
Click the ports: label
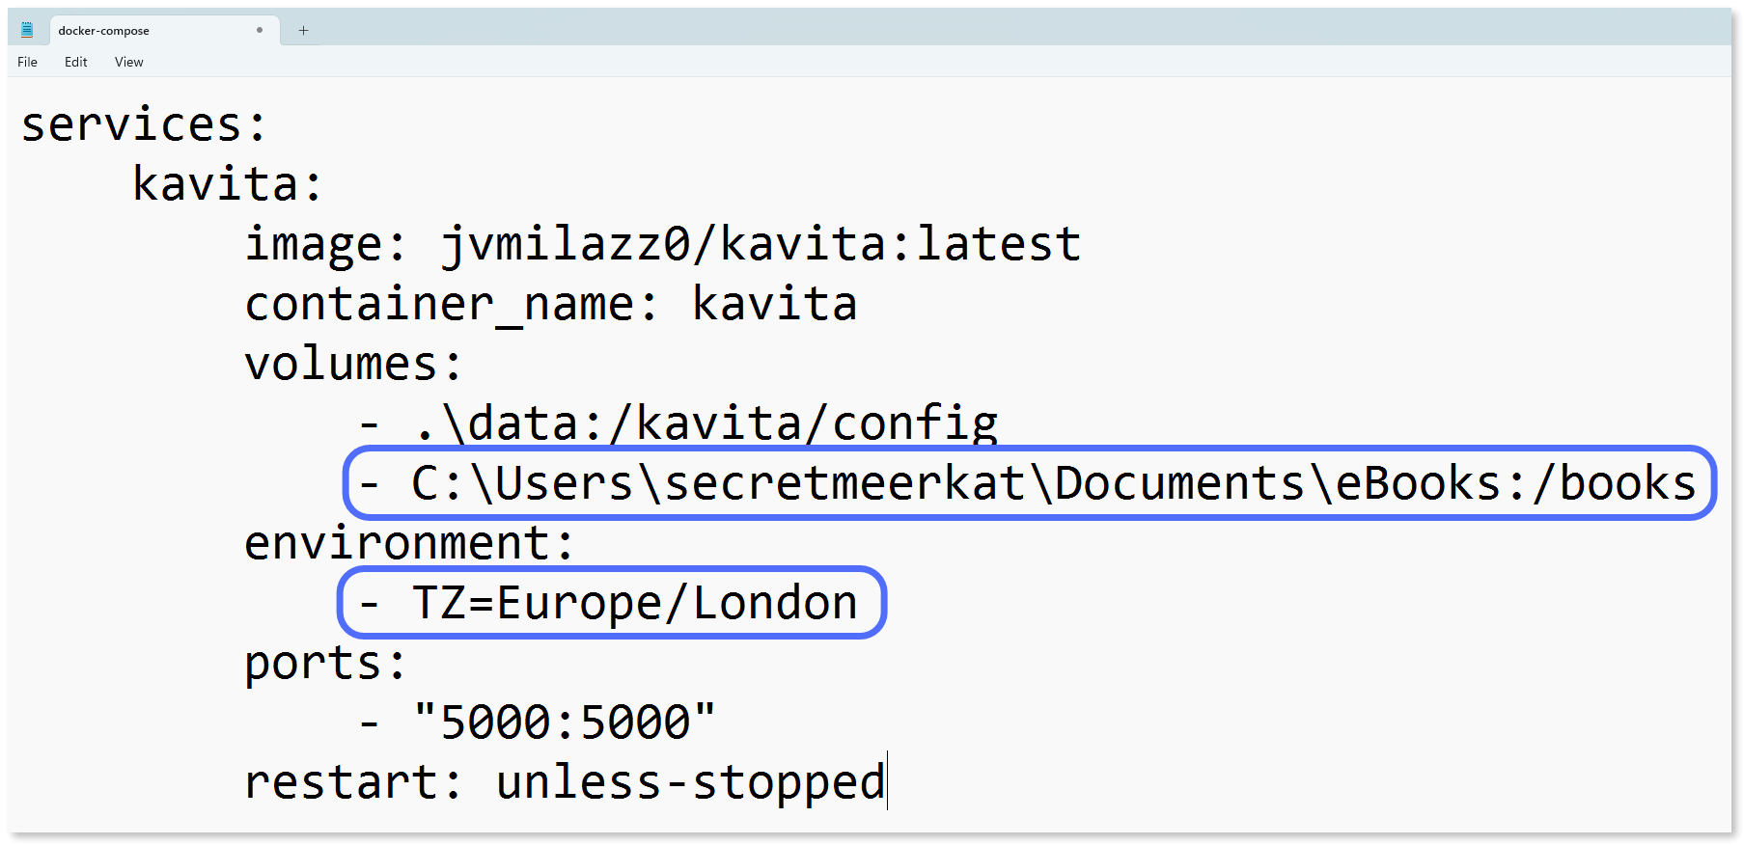[x=323, y=662]
